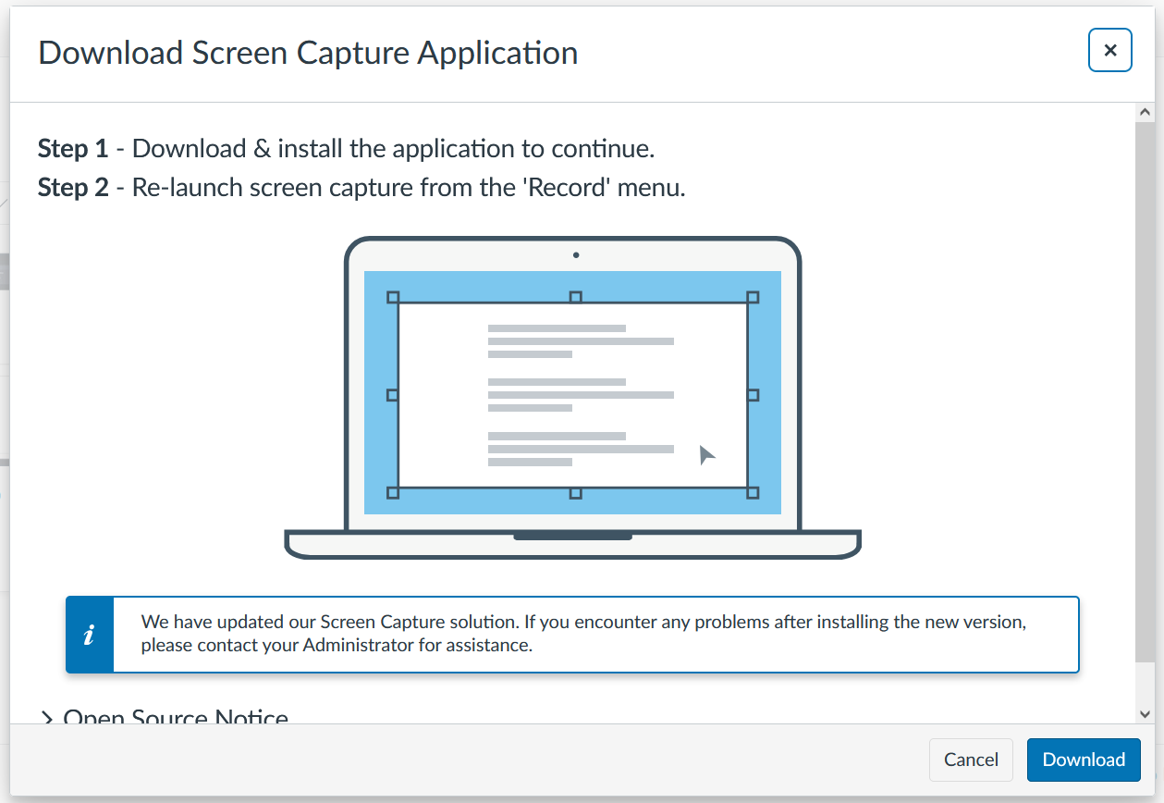
Task: Click the mouse cursor arrow inside the illustration
Action: (x=706, y=453)
